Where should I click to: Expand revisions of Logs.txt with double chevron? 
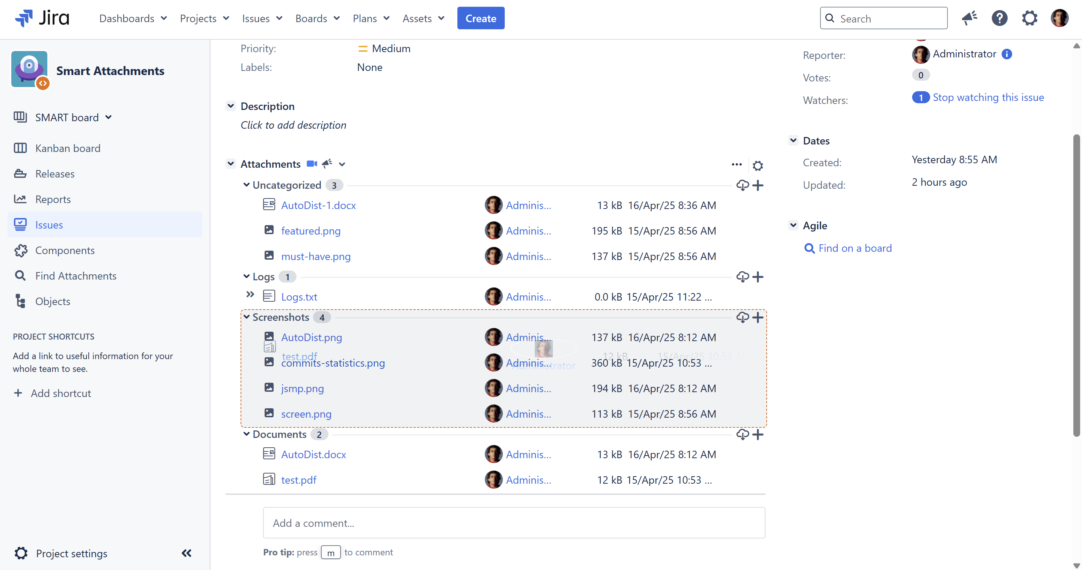[x=250, y=295]
